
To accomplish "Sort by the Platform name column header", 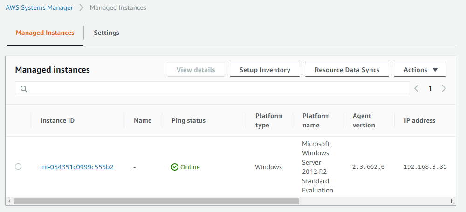I will pos(316,120).
